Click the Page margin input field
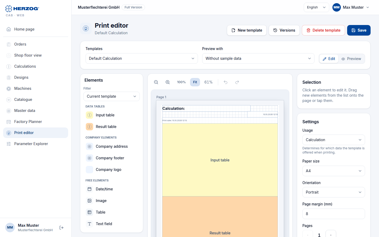 click(x=334, y=214)
